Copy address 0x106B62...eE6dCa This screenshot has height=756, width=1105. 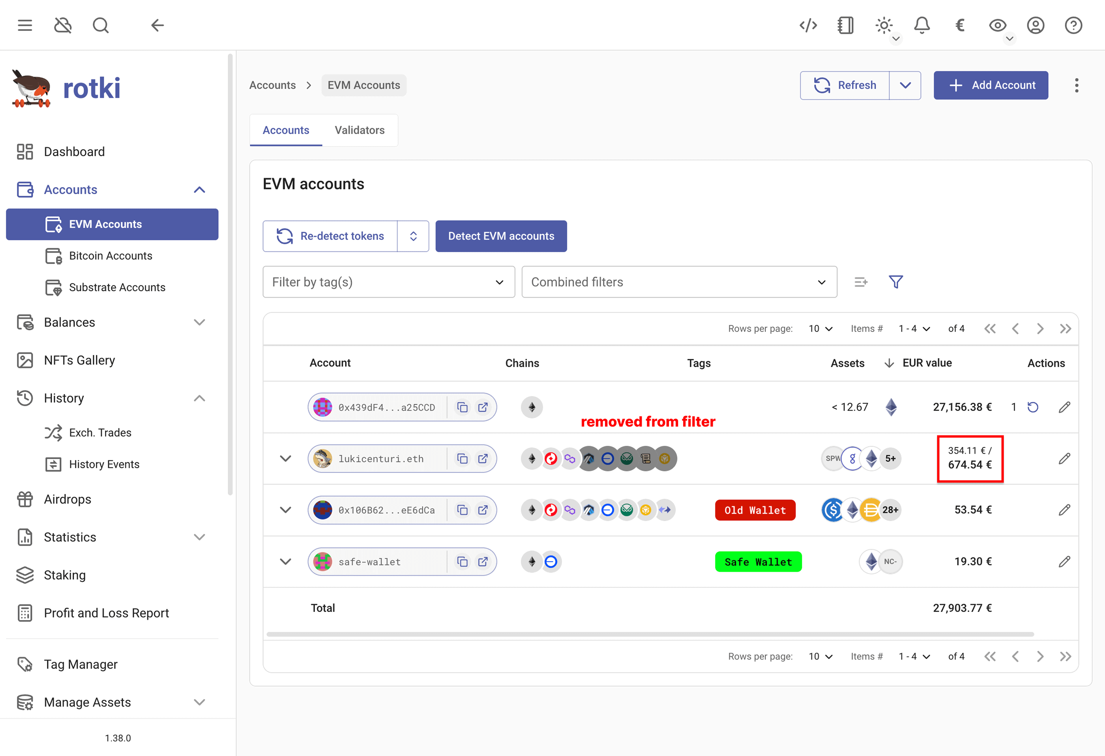pos(462,510)
